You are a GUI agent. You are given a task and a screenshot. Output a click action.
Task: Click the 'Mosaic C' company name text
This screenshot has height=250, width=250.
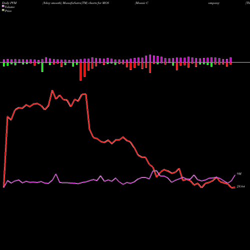(x=141, y=3)
